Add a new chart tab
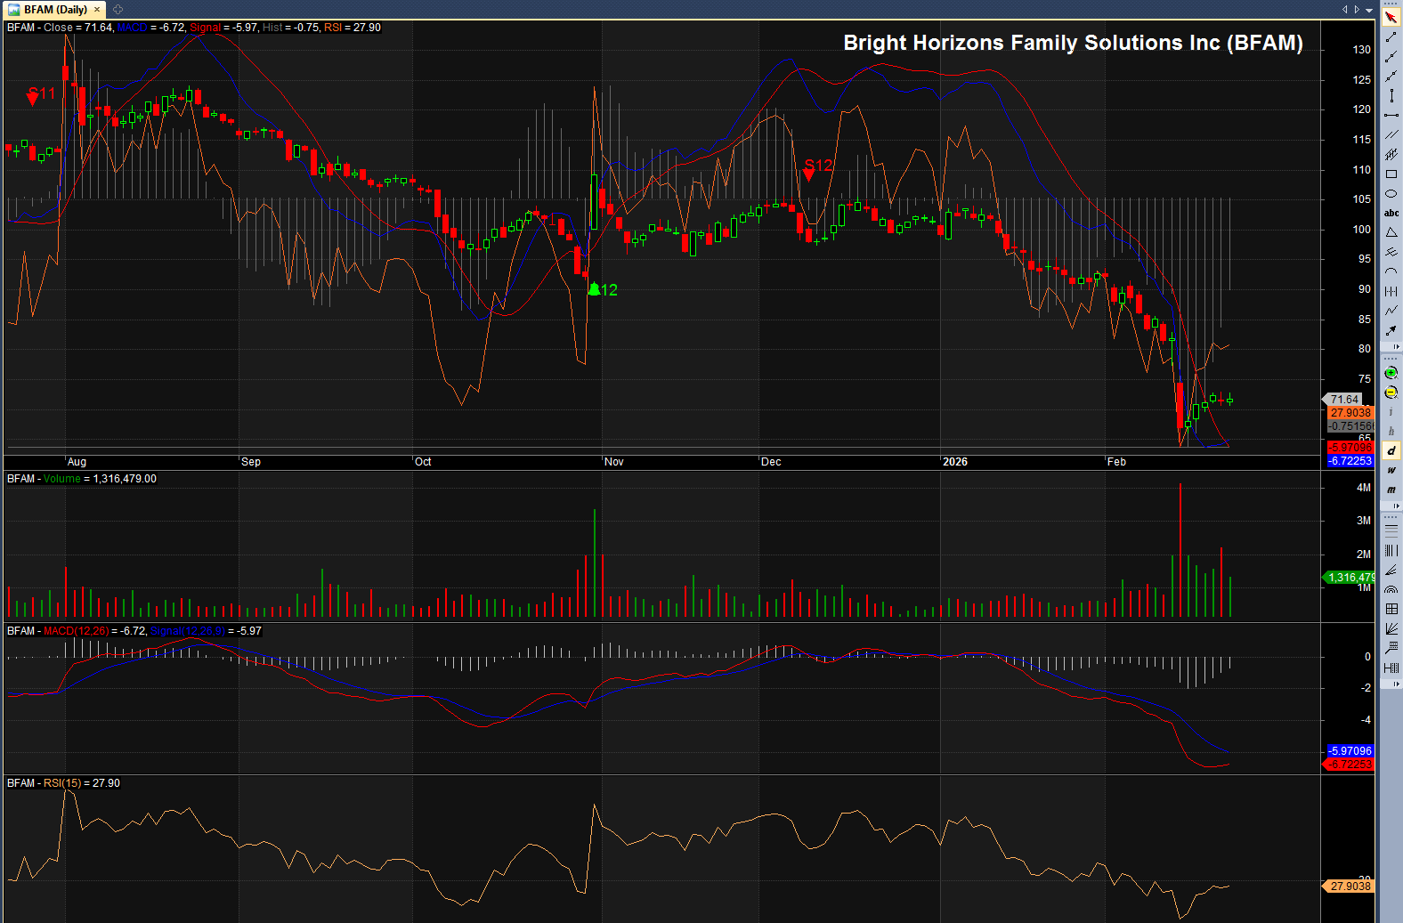The height and width of the screenshot is (923, 1403). tap(118, 10)
